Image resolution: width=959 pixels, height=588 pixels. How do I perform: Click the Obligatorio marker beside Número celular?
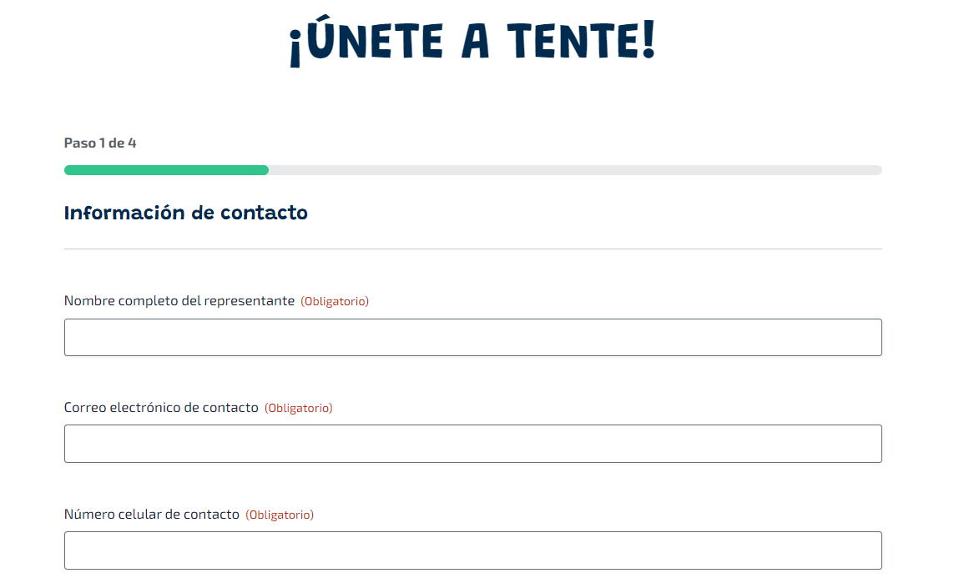coord(280,515)
